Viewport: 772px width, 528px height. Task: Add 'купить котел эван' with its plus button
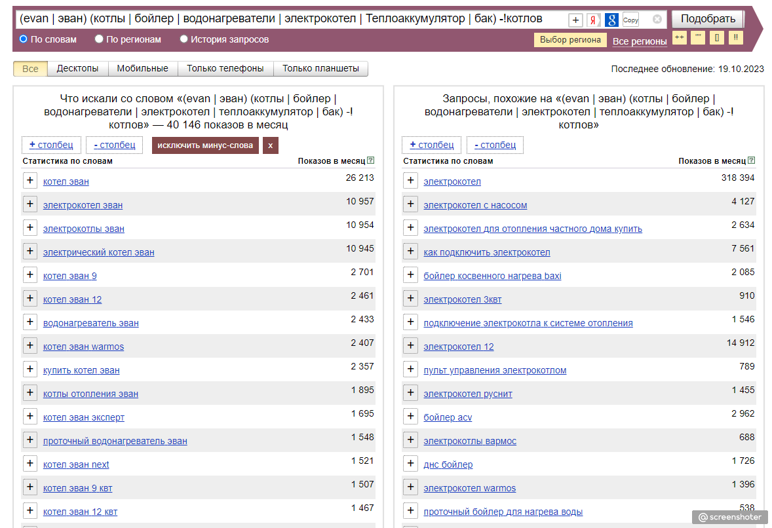pos(30,369)
